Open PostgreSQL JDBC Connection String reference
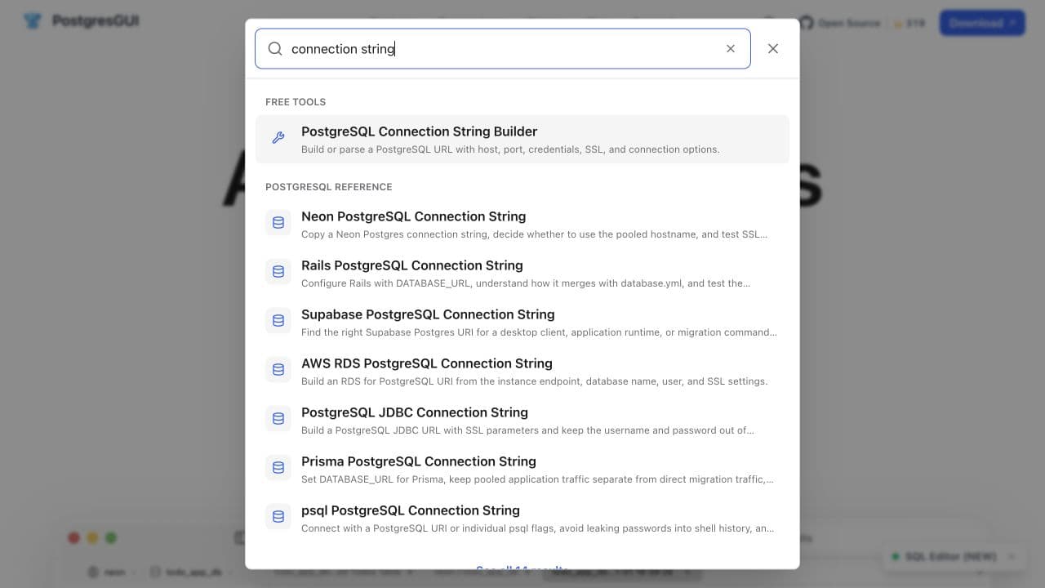 pos(522,420)
